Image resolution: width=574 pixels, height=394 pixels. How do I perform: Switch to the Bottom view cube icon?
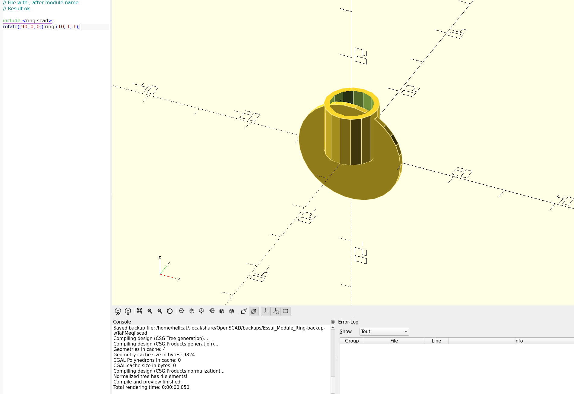(x=201, y=311)
